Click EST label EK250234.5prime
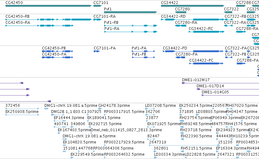259x159 pixels. tap(196, 106)
